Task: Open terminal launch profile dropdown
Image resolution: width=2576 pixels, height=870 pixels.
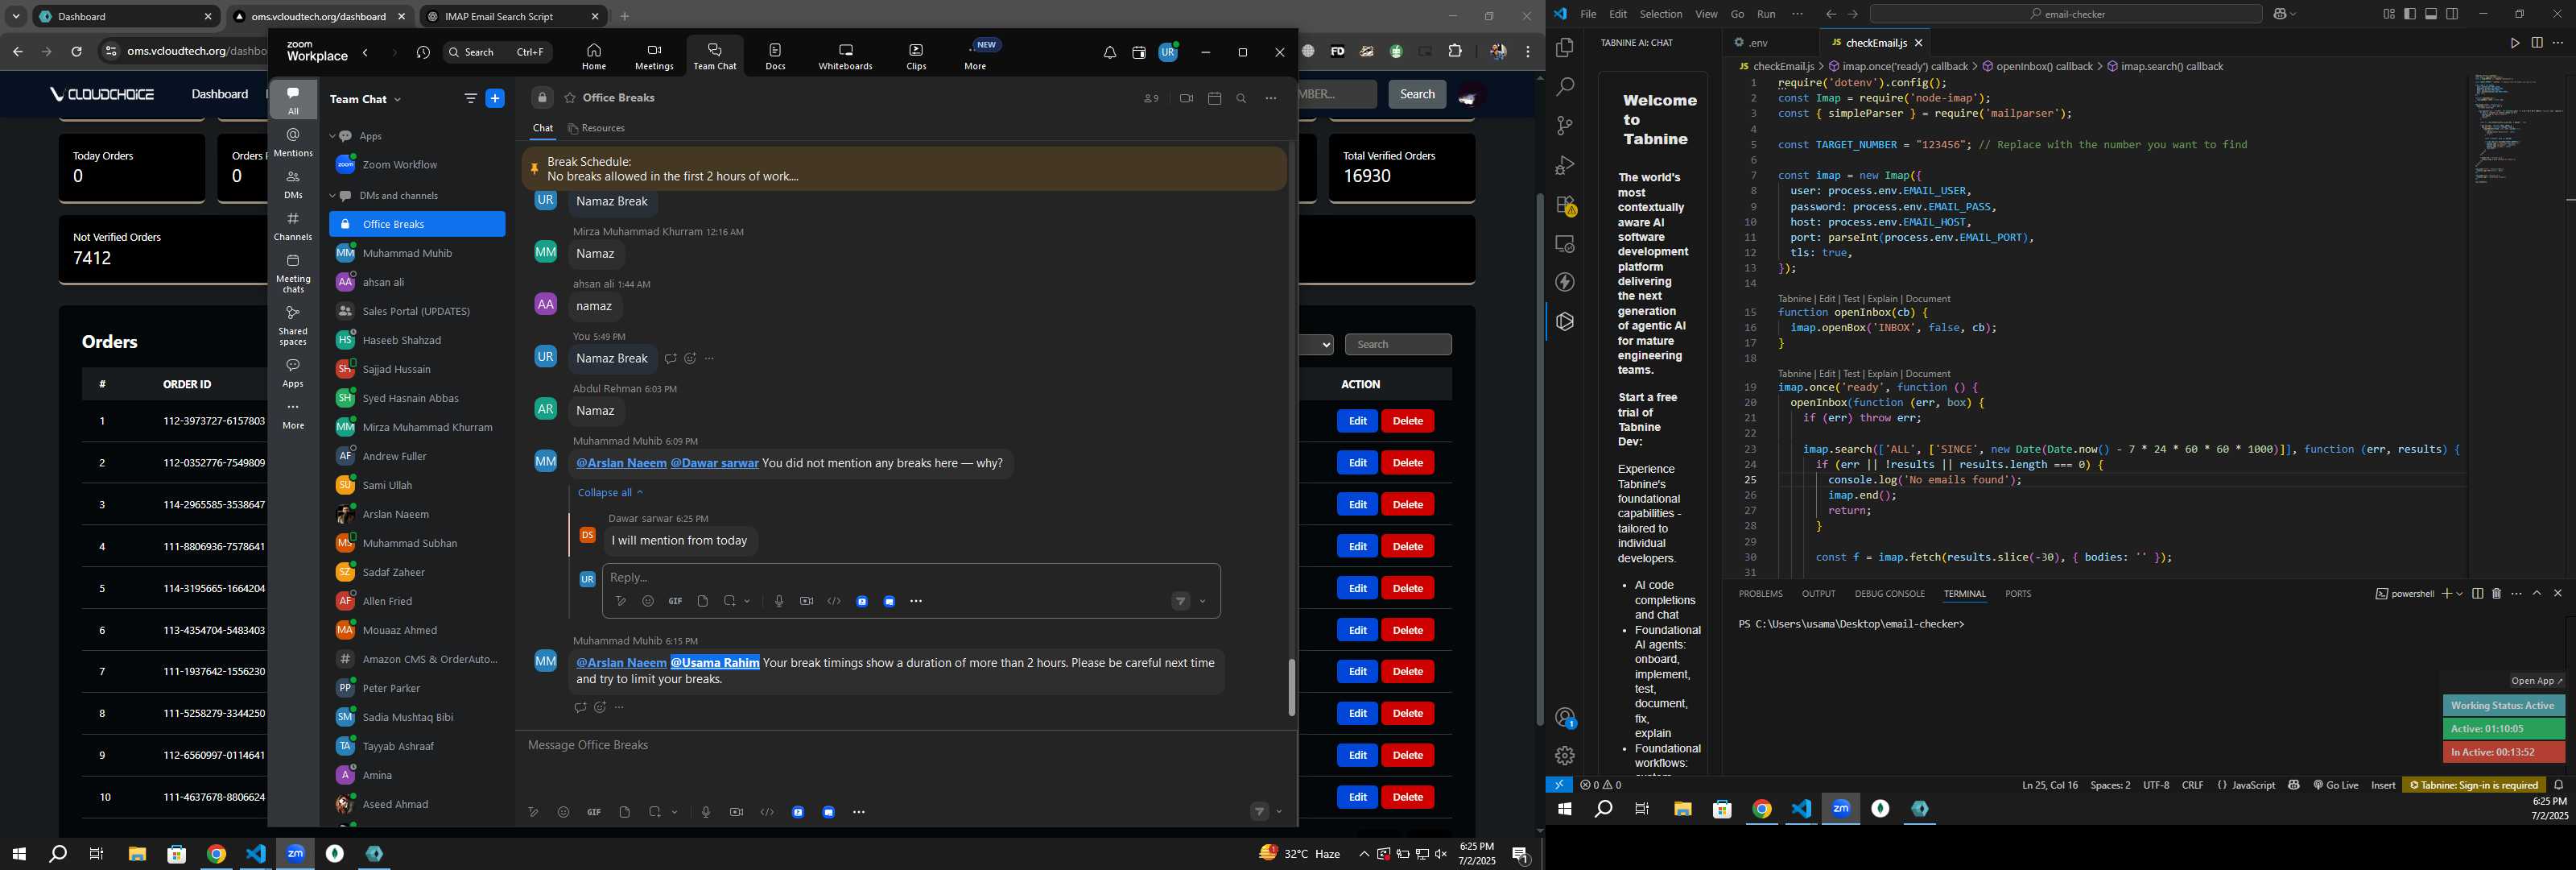Action: click(x=2459, y=594)
